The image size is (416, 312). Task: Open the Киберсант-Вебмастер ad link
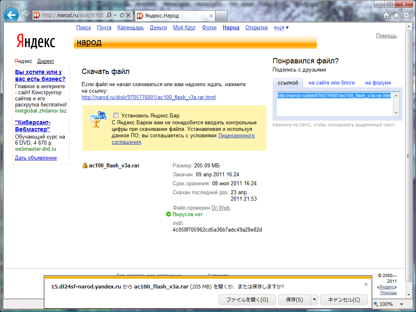32,126
